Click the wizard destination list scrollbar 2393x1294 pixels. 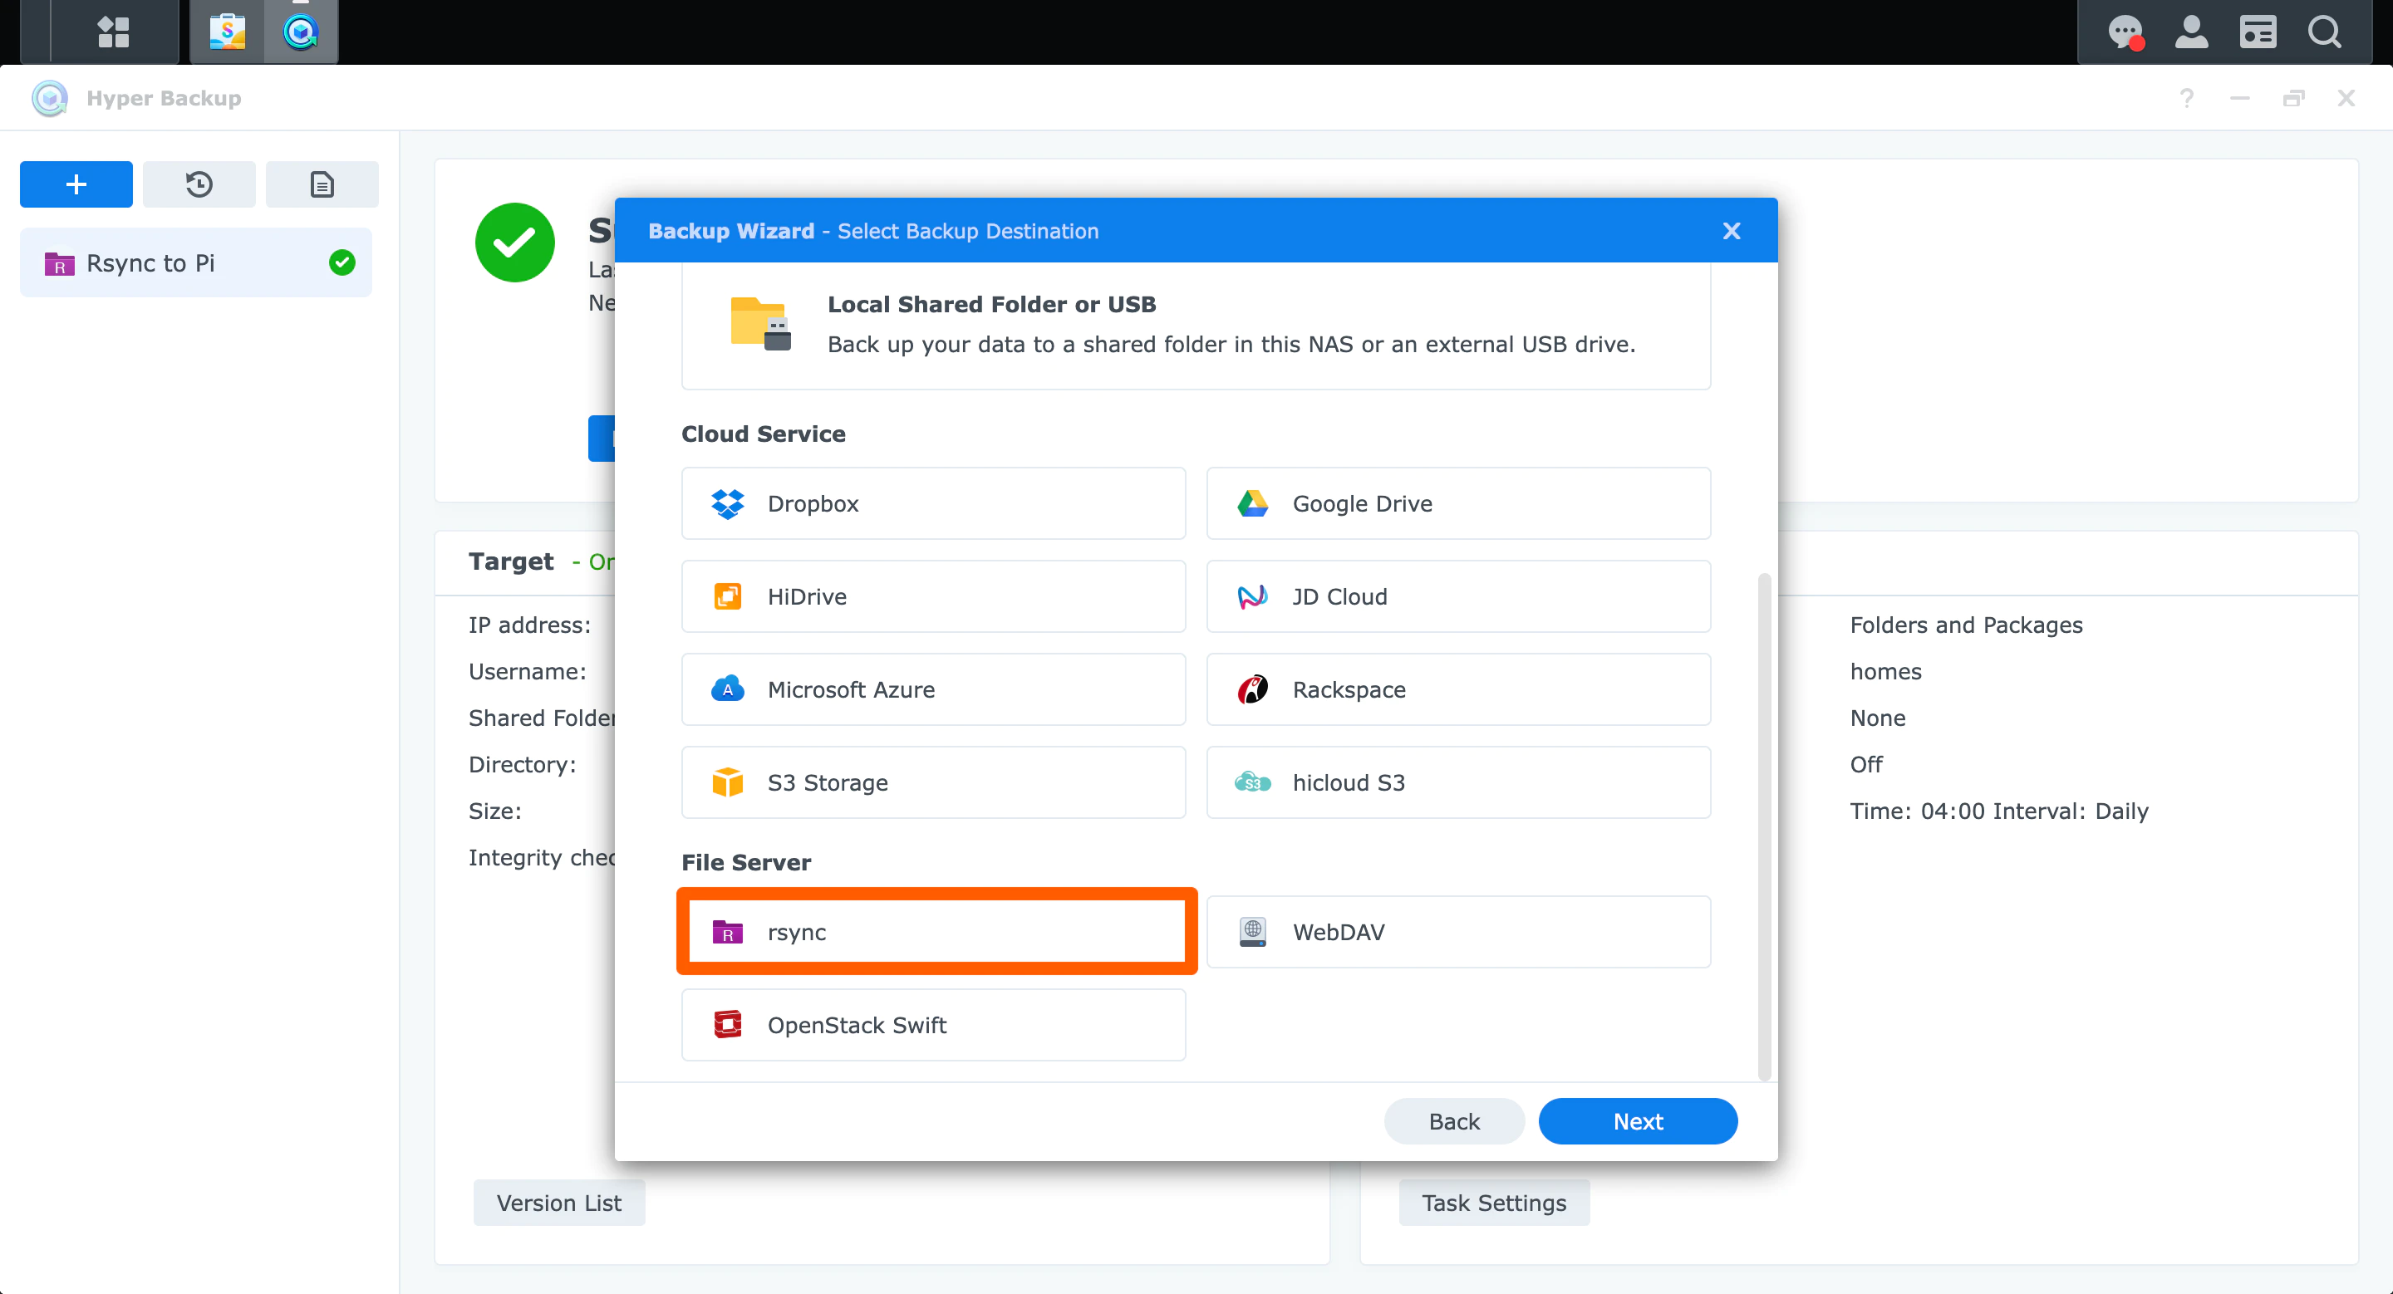(x=1763, y=826)
